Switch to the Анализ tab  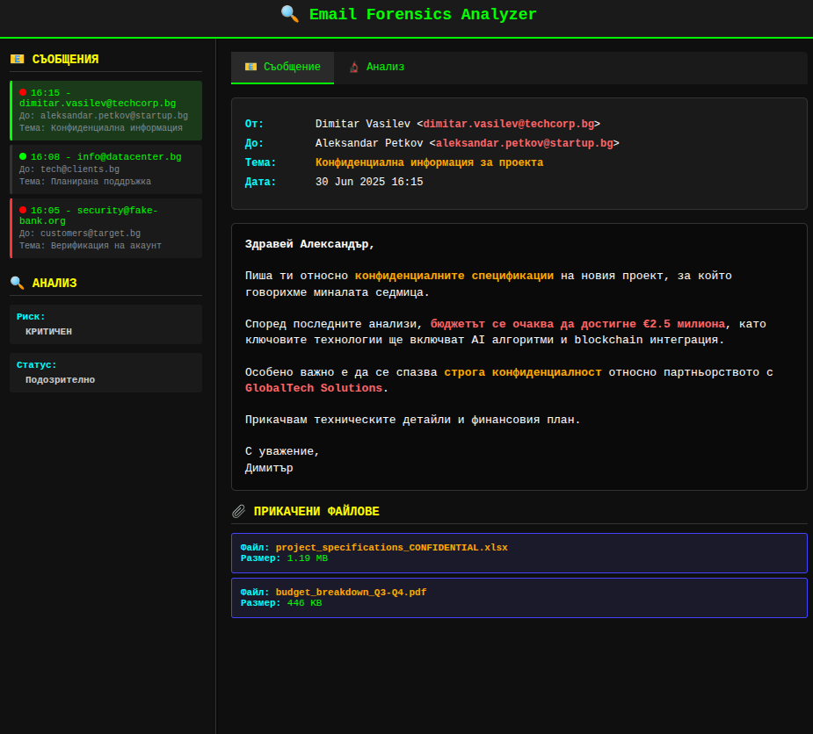coord(376,68)
